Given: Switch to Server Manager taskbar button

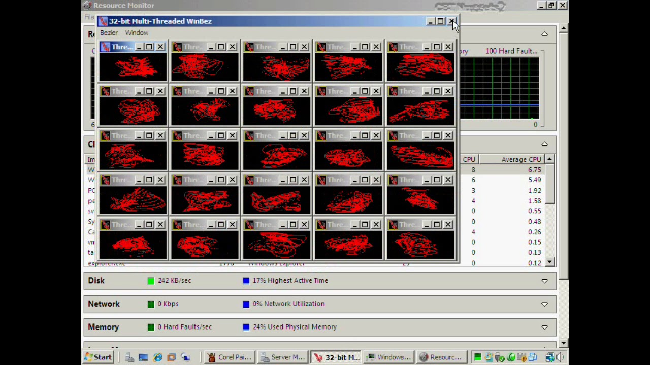Looking at the screenshot, I should (282, 357).
